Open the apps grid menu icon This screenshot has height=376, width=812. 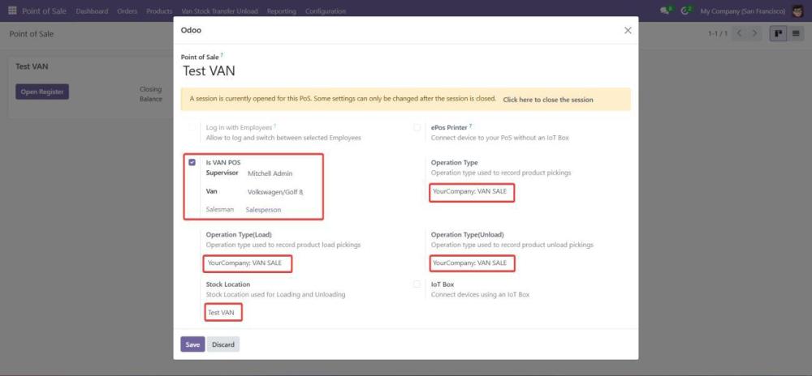(x=12, y=11)
